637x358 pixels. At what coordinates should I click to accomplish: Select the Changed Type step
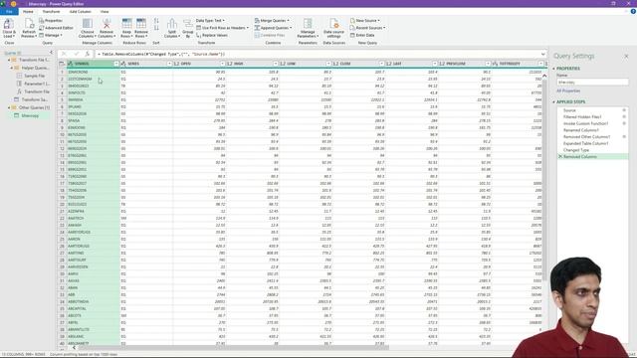coord(576,150)
